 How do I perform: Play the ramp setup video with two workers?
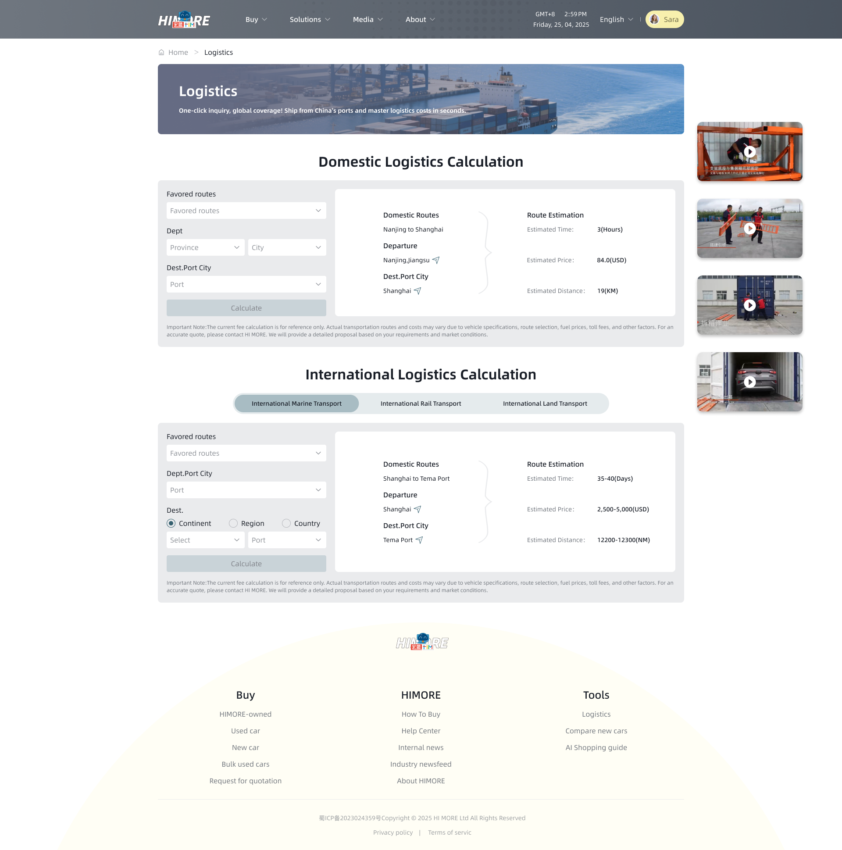point(749,229)
